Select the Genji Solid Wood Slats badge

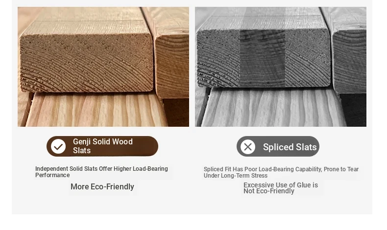102,146
